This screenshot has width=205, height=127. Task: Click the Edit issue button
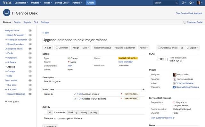tap(47, 48)
